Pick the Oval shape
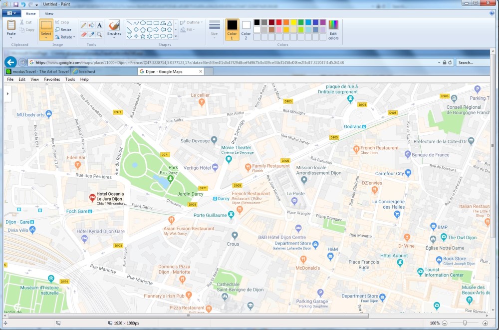Viewport: 499px width, 330px height. click(143, 23)
